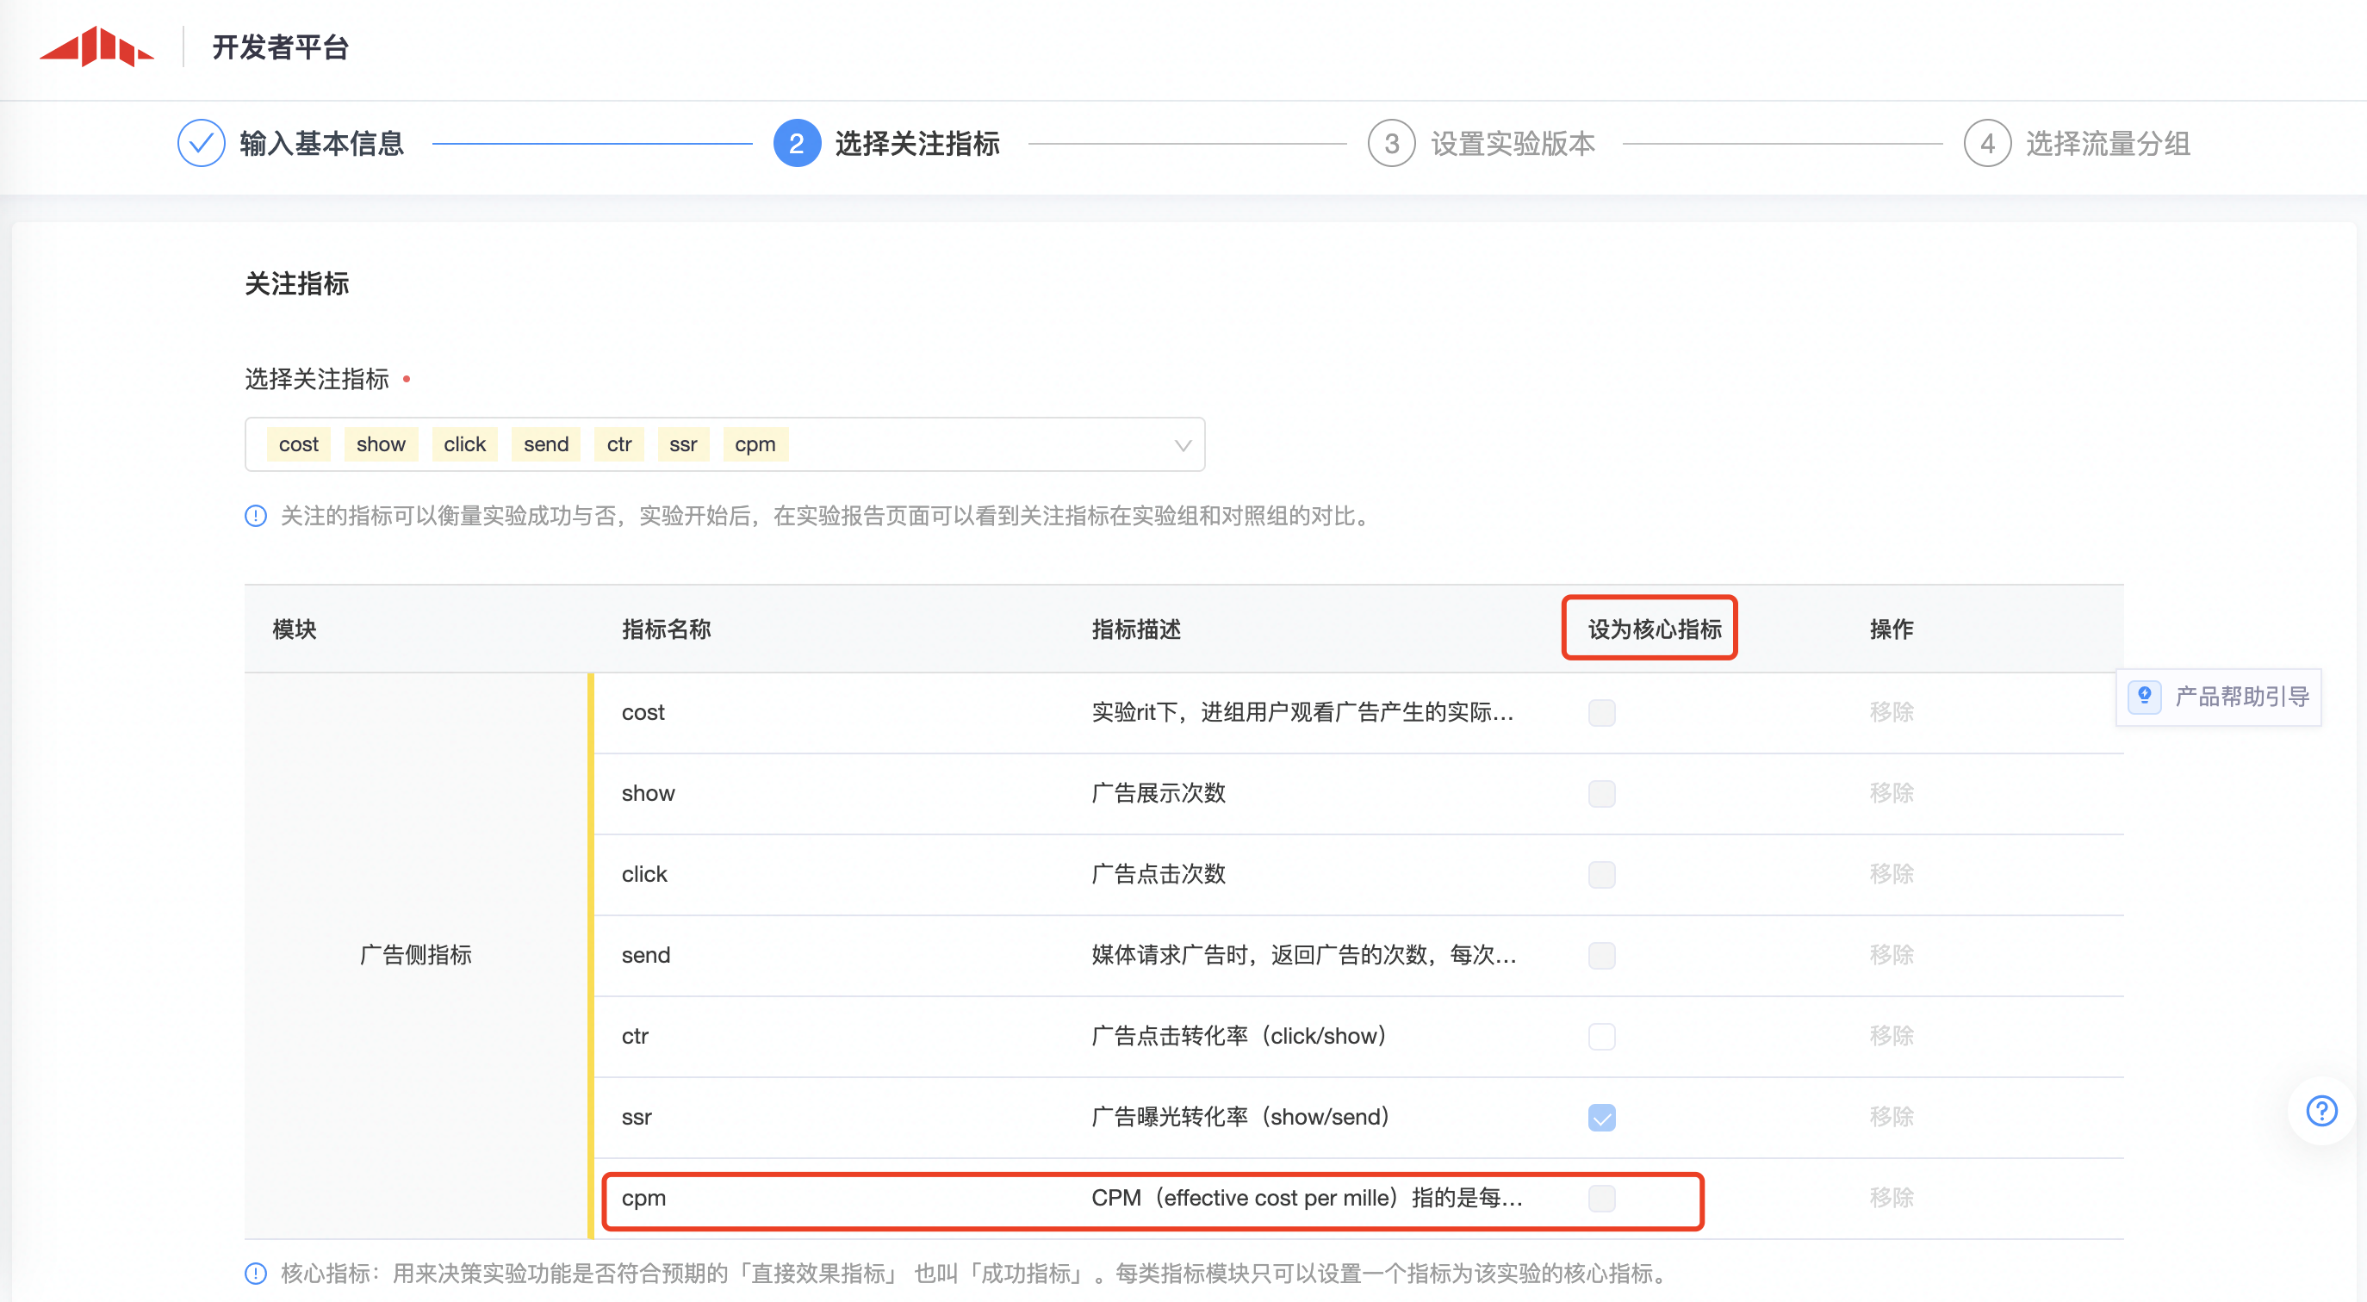The width and height of the screenshot is (2367, 1302).
Task: Remove the show metric row via 移除
Action: (x=1891, y=793)
